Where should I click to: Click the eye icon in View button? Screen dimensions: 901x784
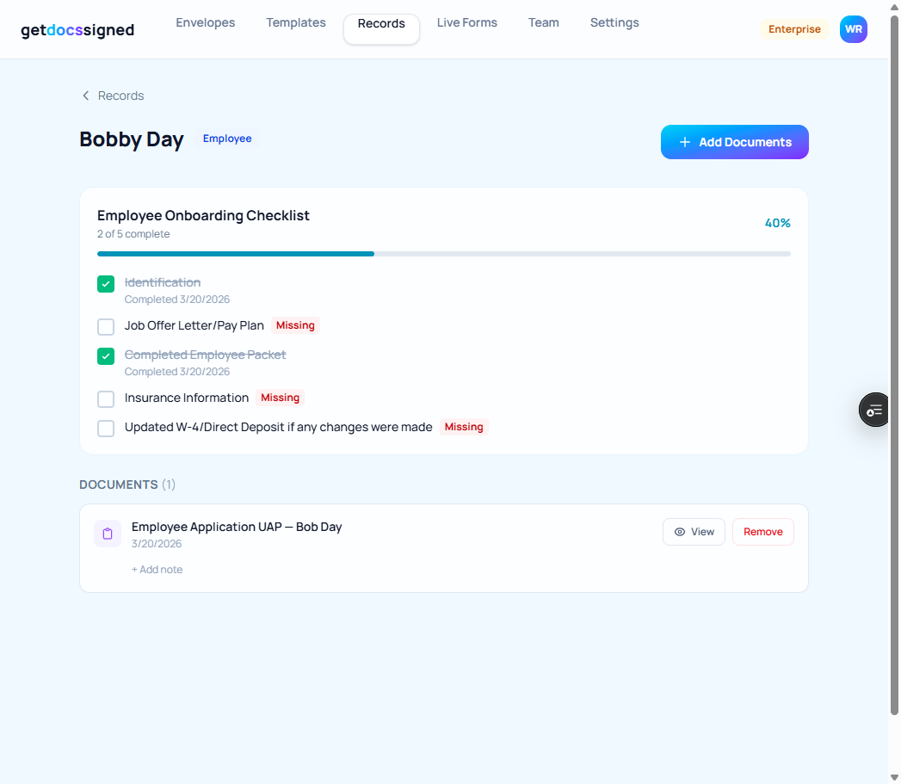680,532
